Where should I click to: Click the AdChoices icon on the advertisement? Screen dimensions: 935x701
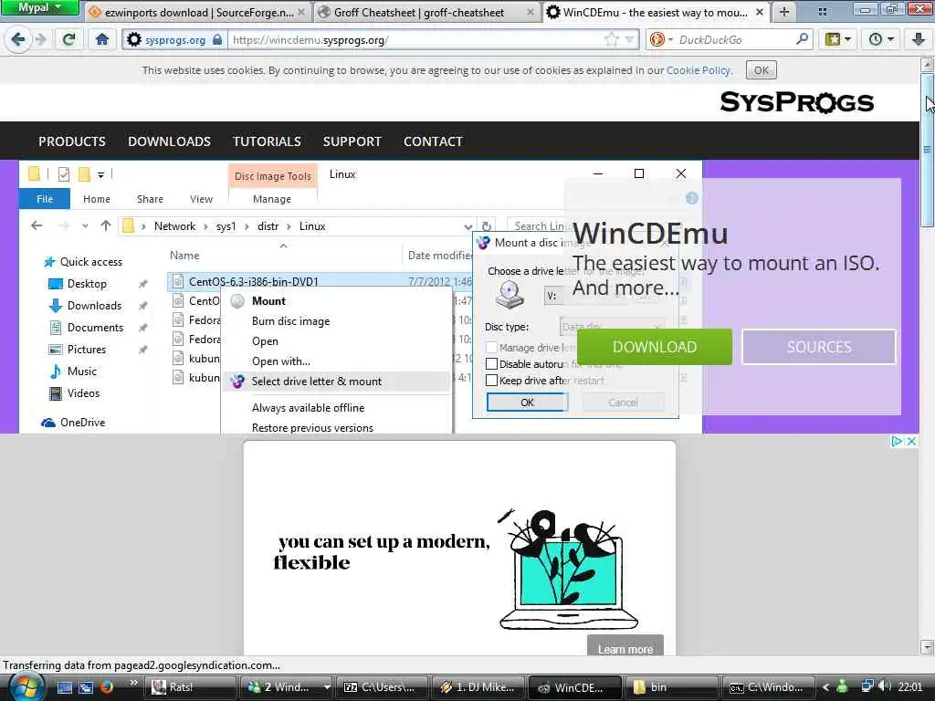coord(897,441)
